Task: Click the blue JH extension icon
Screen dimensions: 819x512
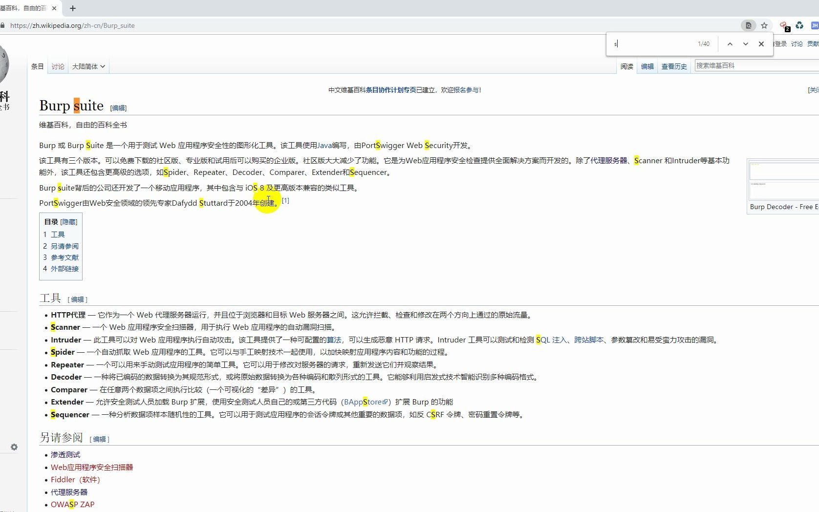Action: [815, 25]
